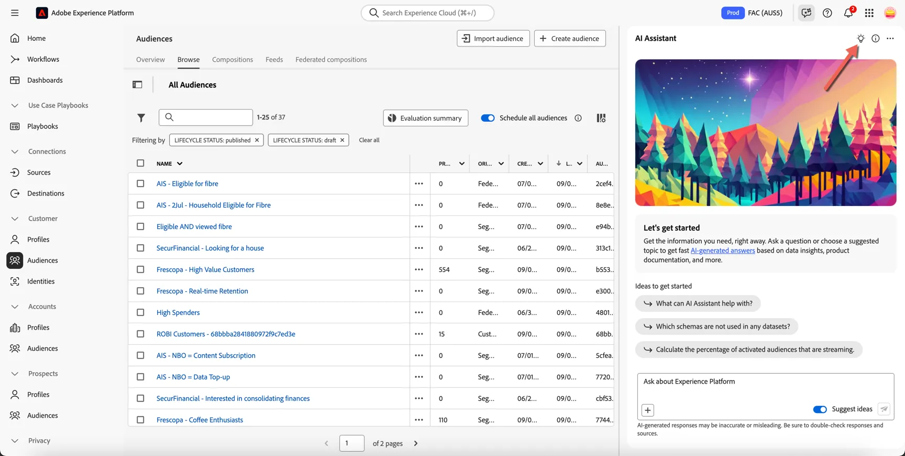Open the AI Assistant lightbulb icon
The image size is (905, 456).
860,38
